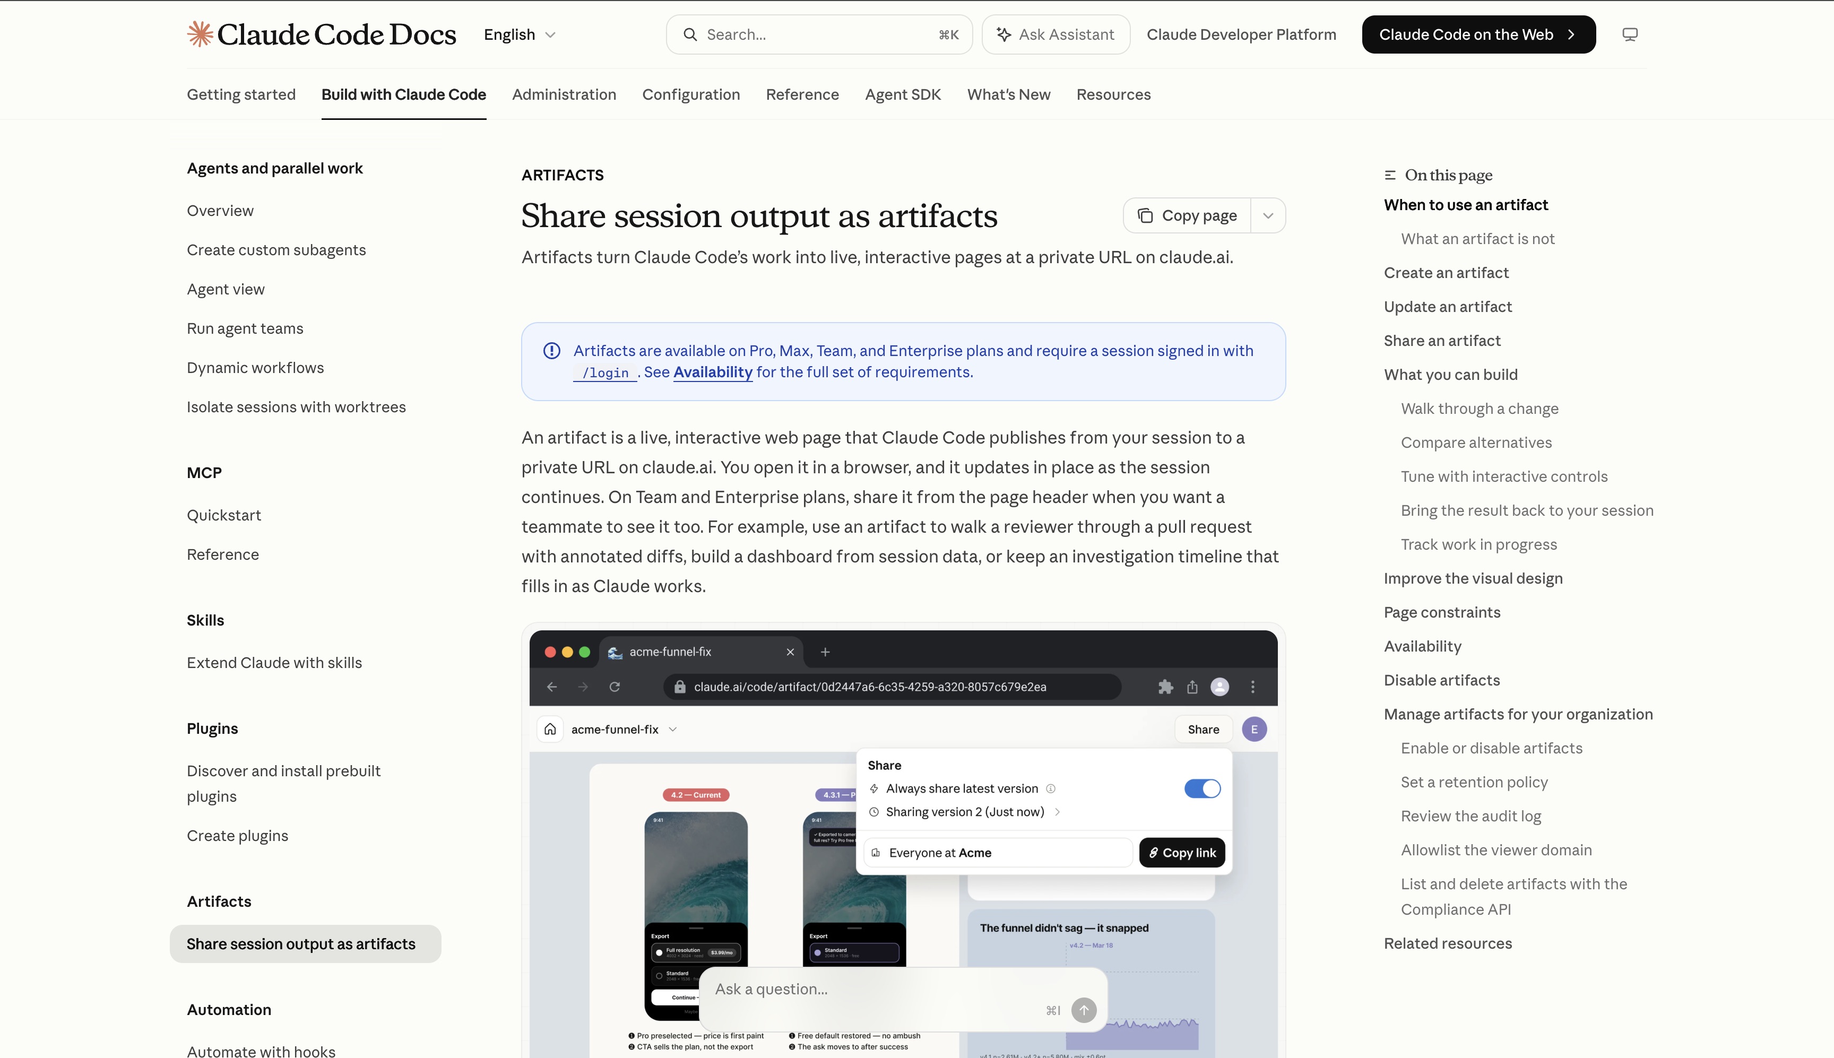Click the send arrow in Ask a question box
This screenshot has width=1834, height=1058.
[1084, 1009]
